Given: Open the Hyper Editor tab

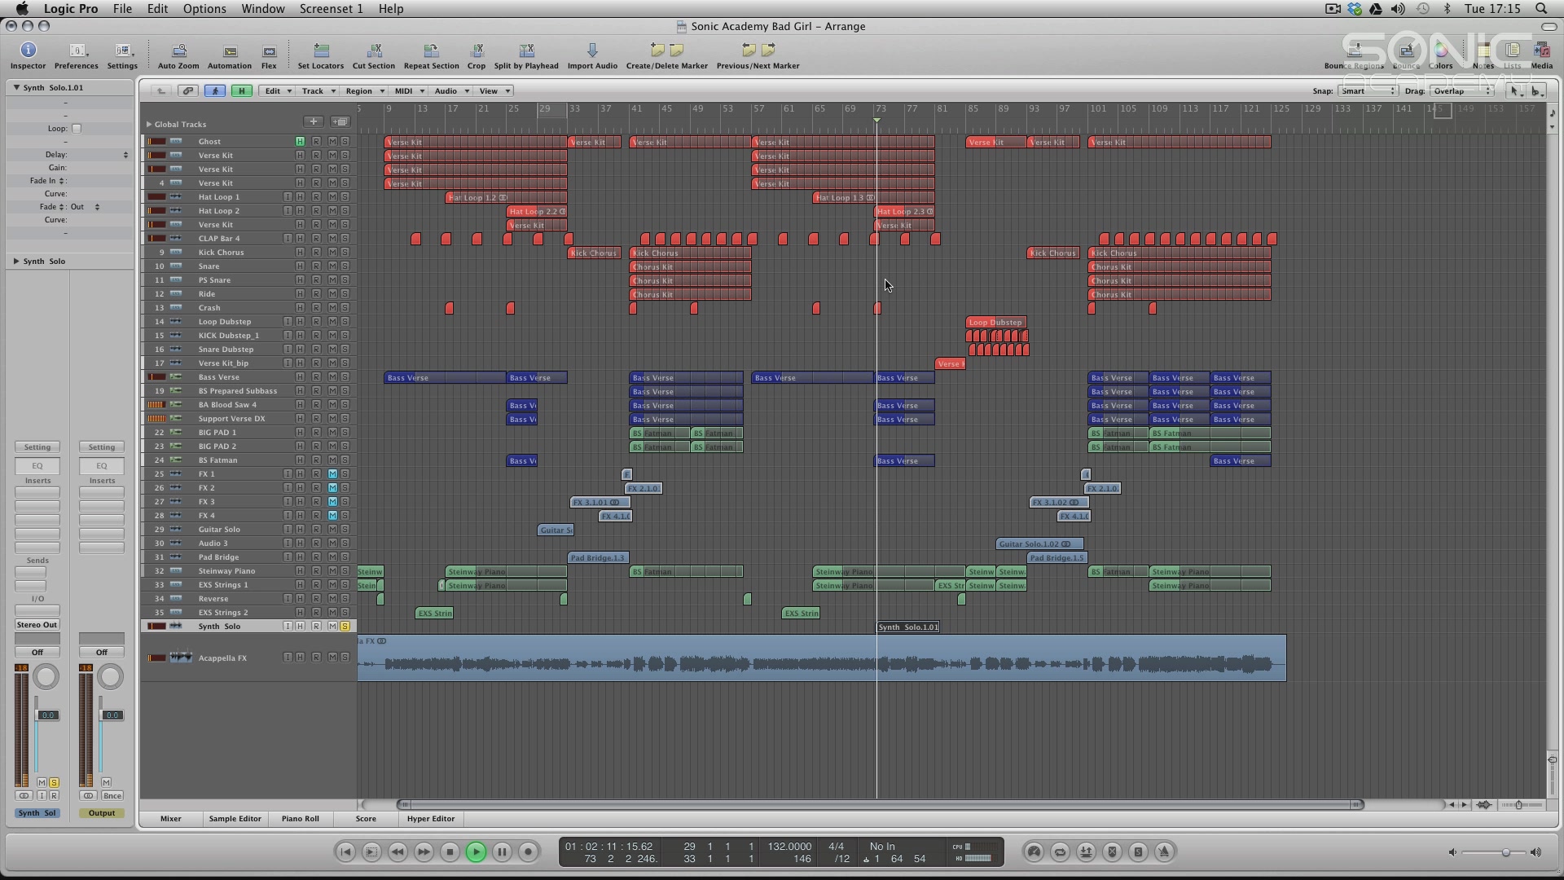Looking at the screenshot, I should (x=431, y=819).
